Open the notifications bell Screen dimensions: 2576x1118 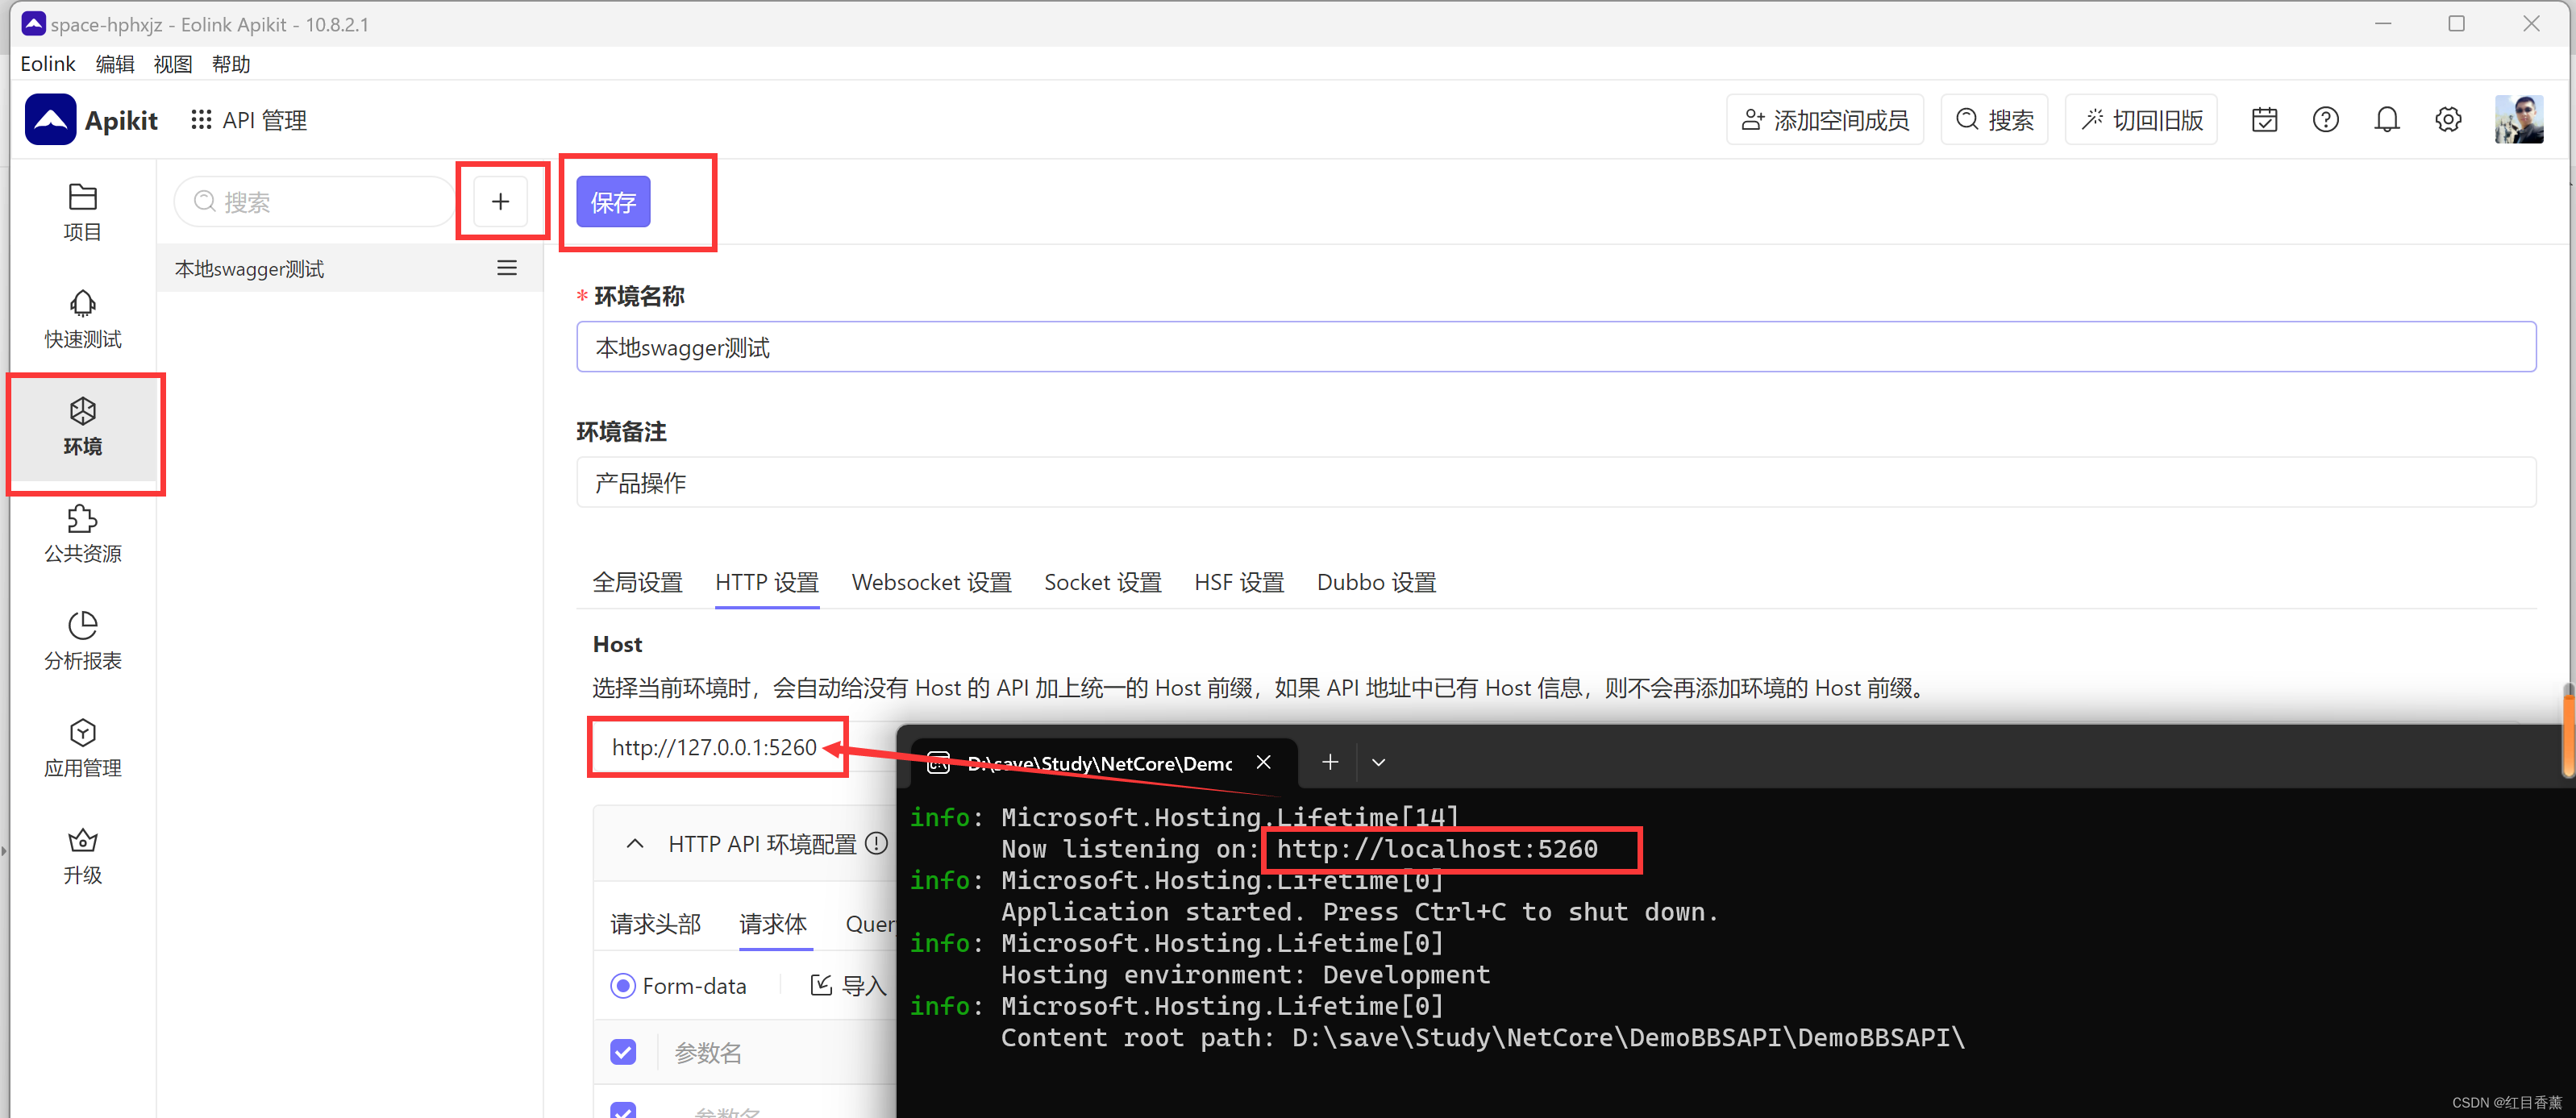(x=2388, y=119)
